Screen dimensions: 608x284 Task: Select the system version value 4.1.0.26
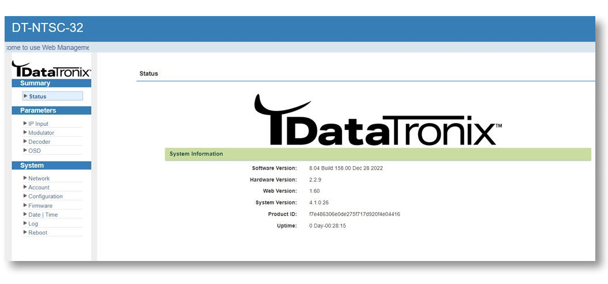tap(319, 202)
